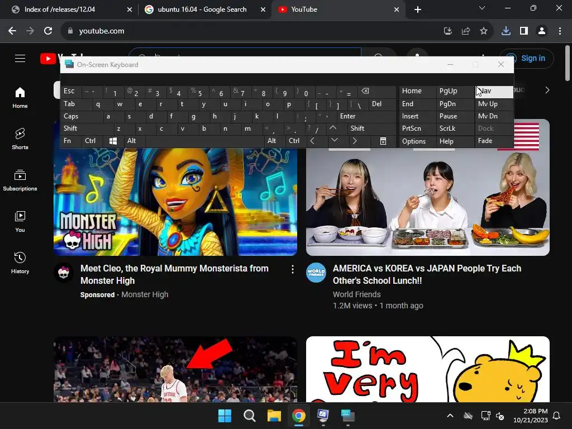572x429 pixels.
Task: Click the Chrome back arrow
Action: (x=12, y=31)
